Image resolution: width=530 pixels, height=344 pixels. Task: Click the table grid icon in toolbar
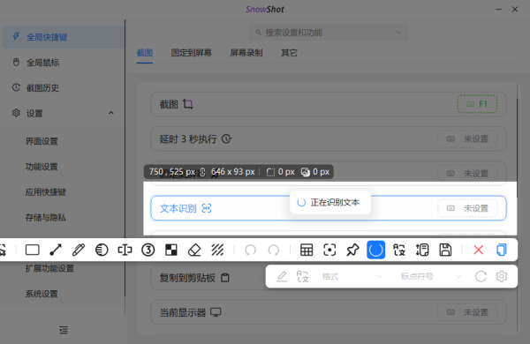point(307,251)
